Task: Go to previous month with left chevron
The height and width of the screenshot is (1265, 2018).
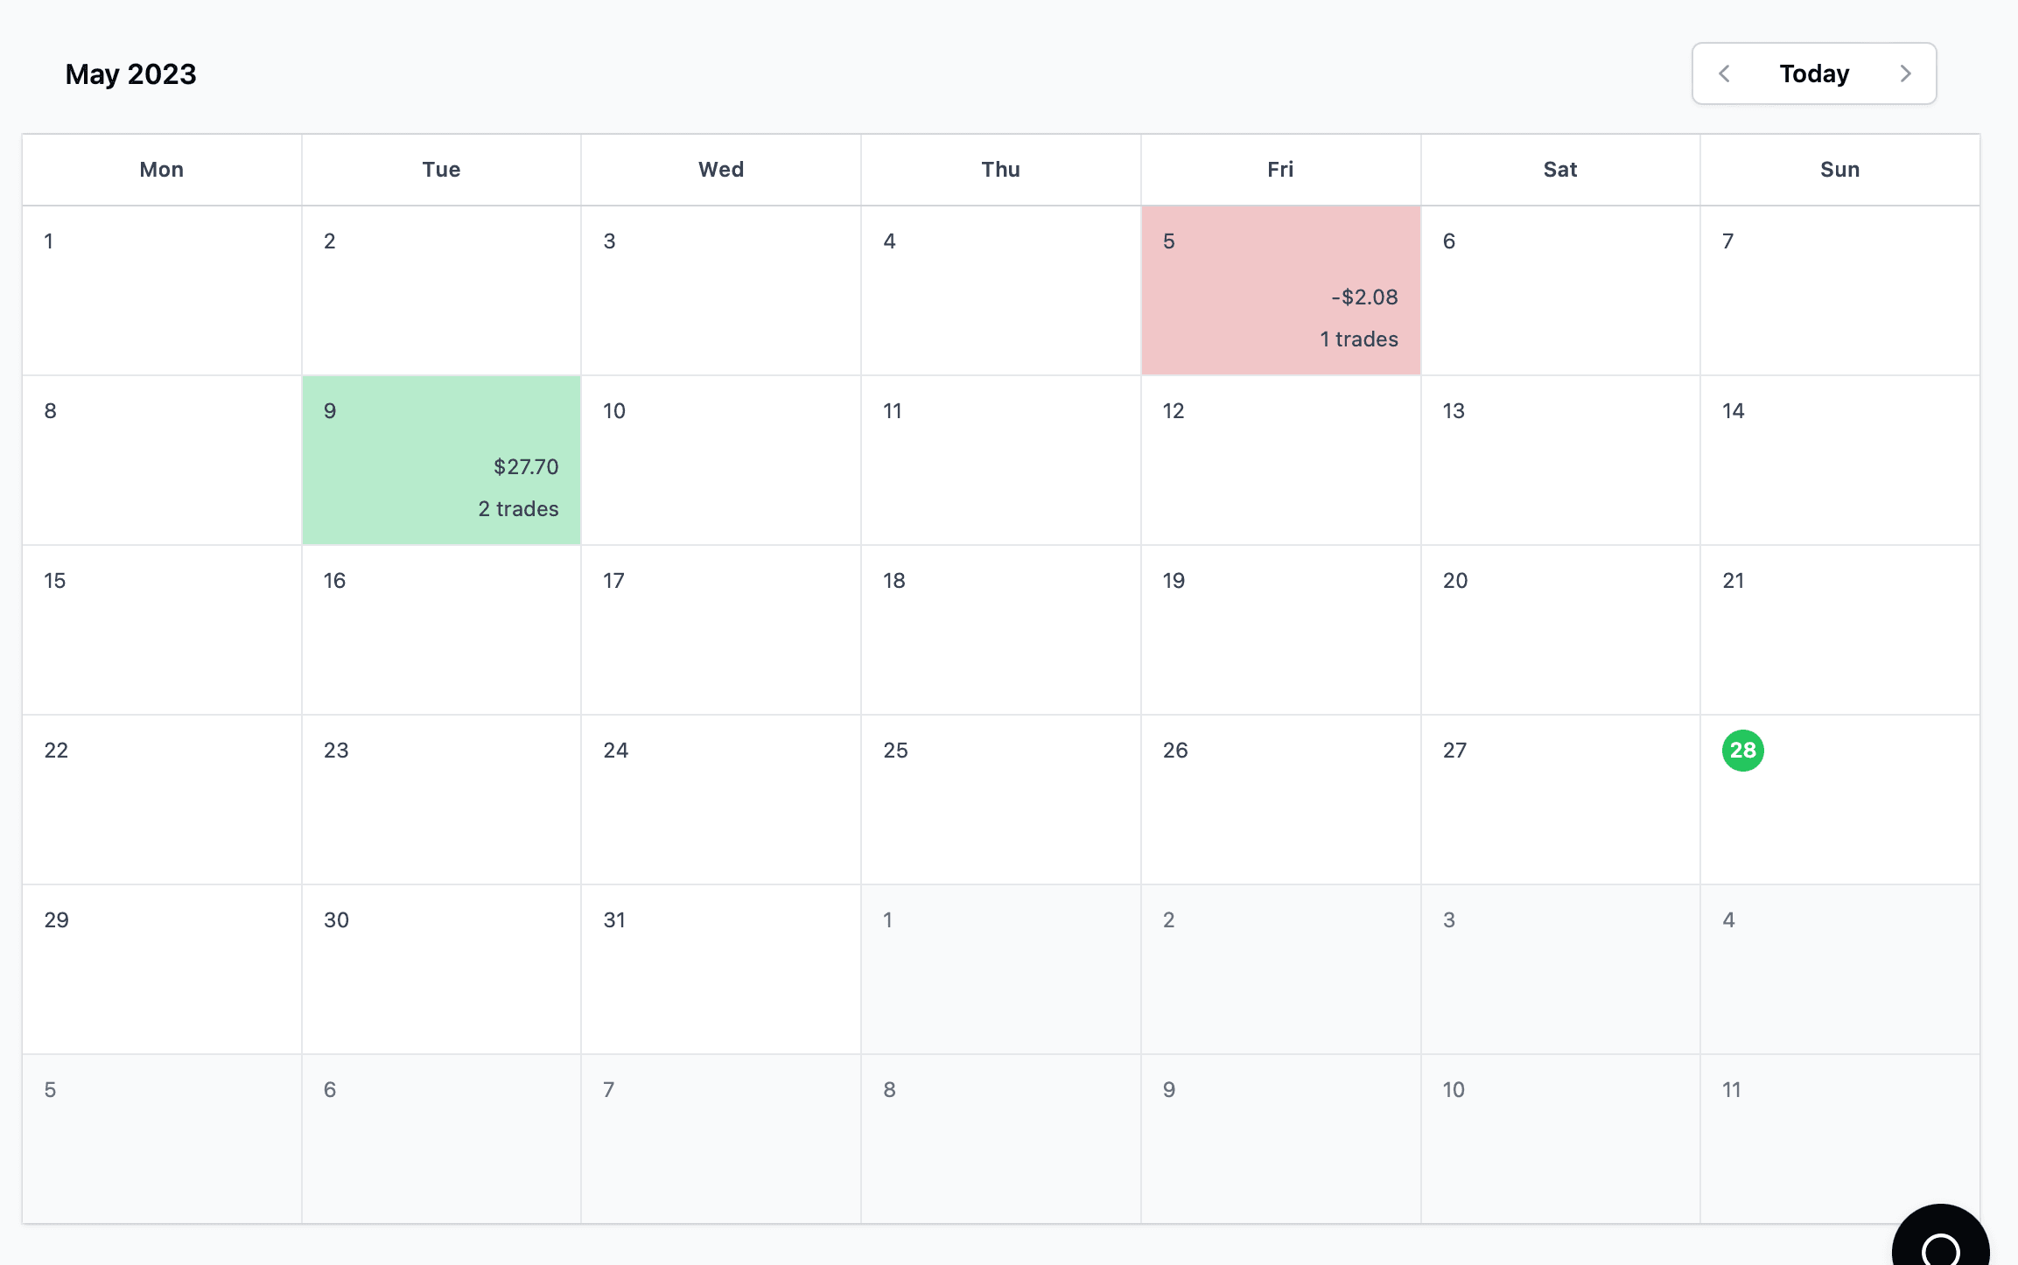Action: coord(1724,73)
